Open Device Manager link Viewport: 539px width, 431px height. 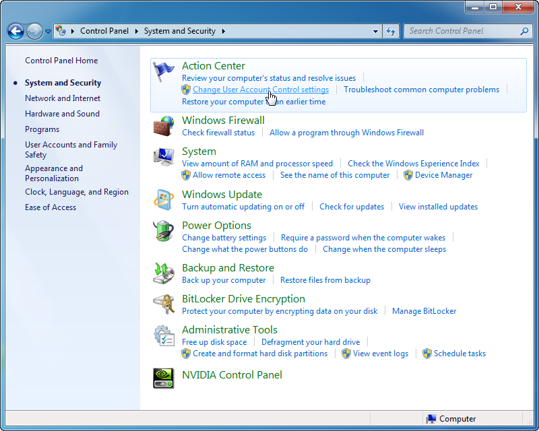coord(444,175)
